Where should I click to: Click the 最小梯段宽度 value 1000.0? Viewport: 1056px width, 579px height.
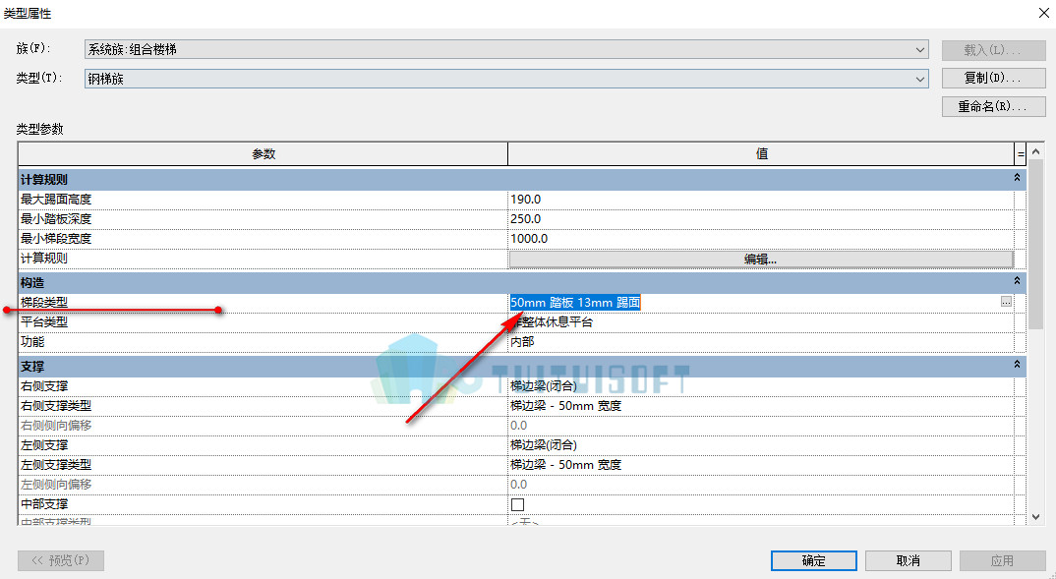[x=761, y=238]
